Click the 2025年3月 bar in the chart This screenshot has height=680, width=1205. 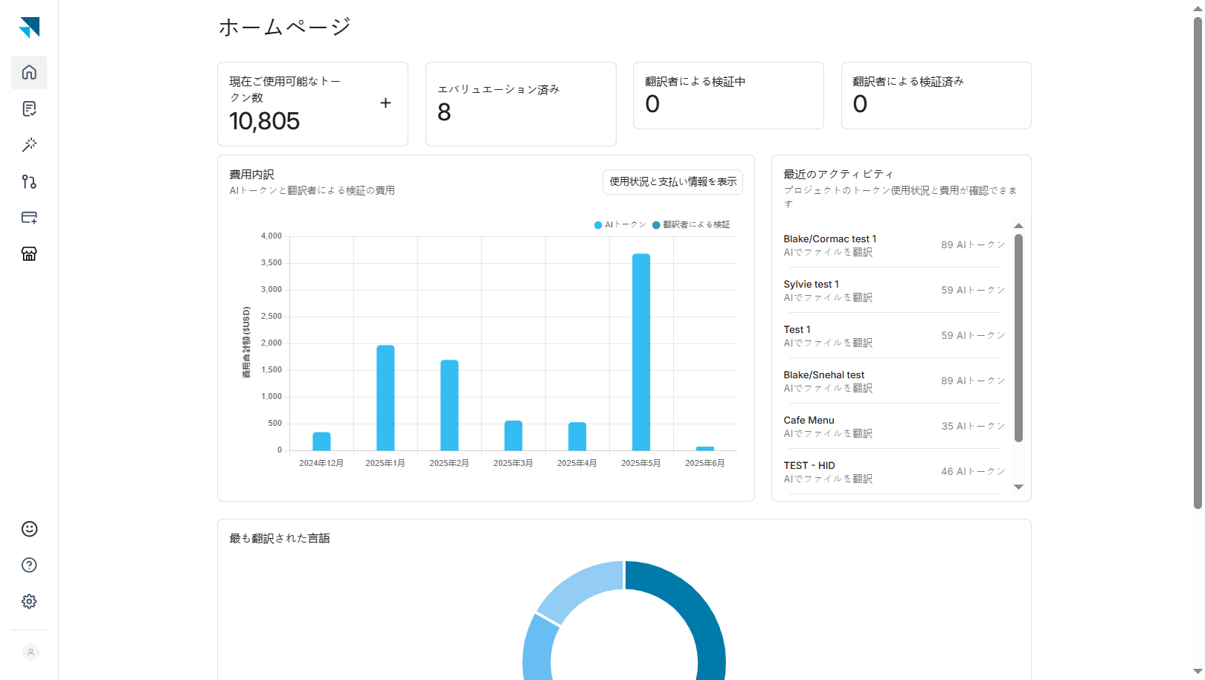pyautogui.click(x=513, y=435)
